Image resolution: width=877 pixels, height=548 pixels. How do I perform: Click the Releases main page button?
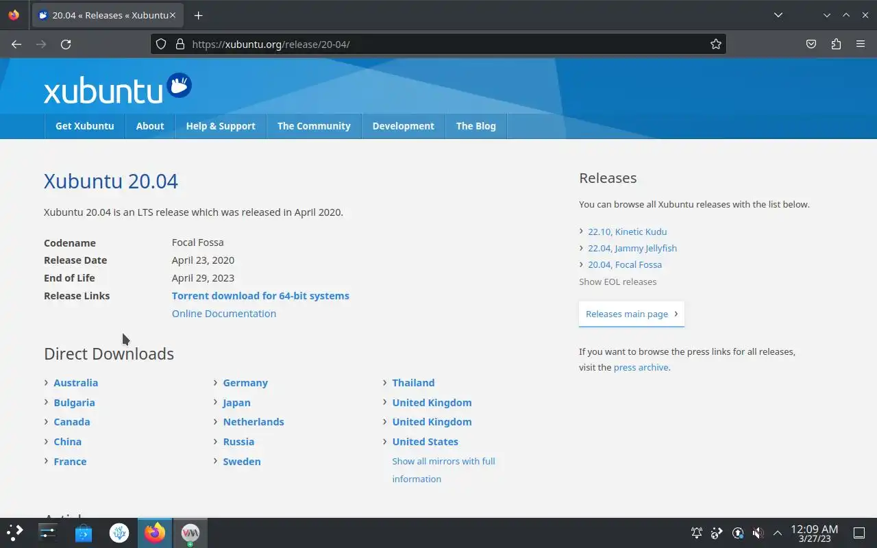pyautogui.click(x=632, y=314)
